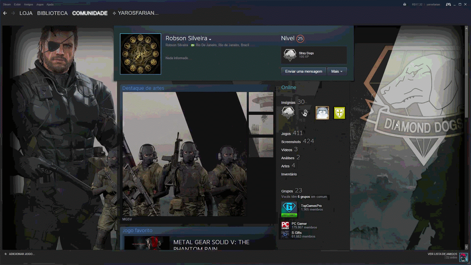Open the Steam menu
This screenshot has height=265, width=471.
[x=7, y=4]
